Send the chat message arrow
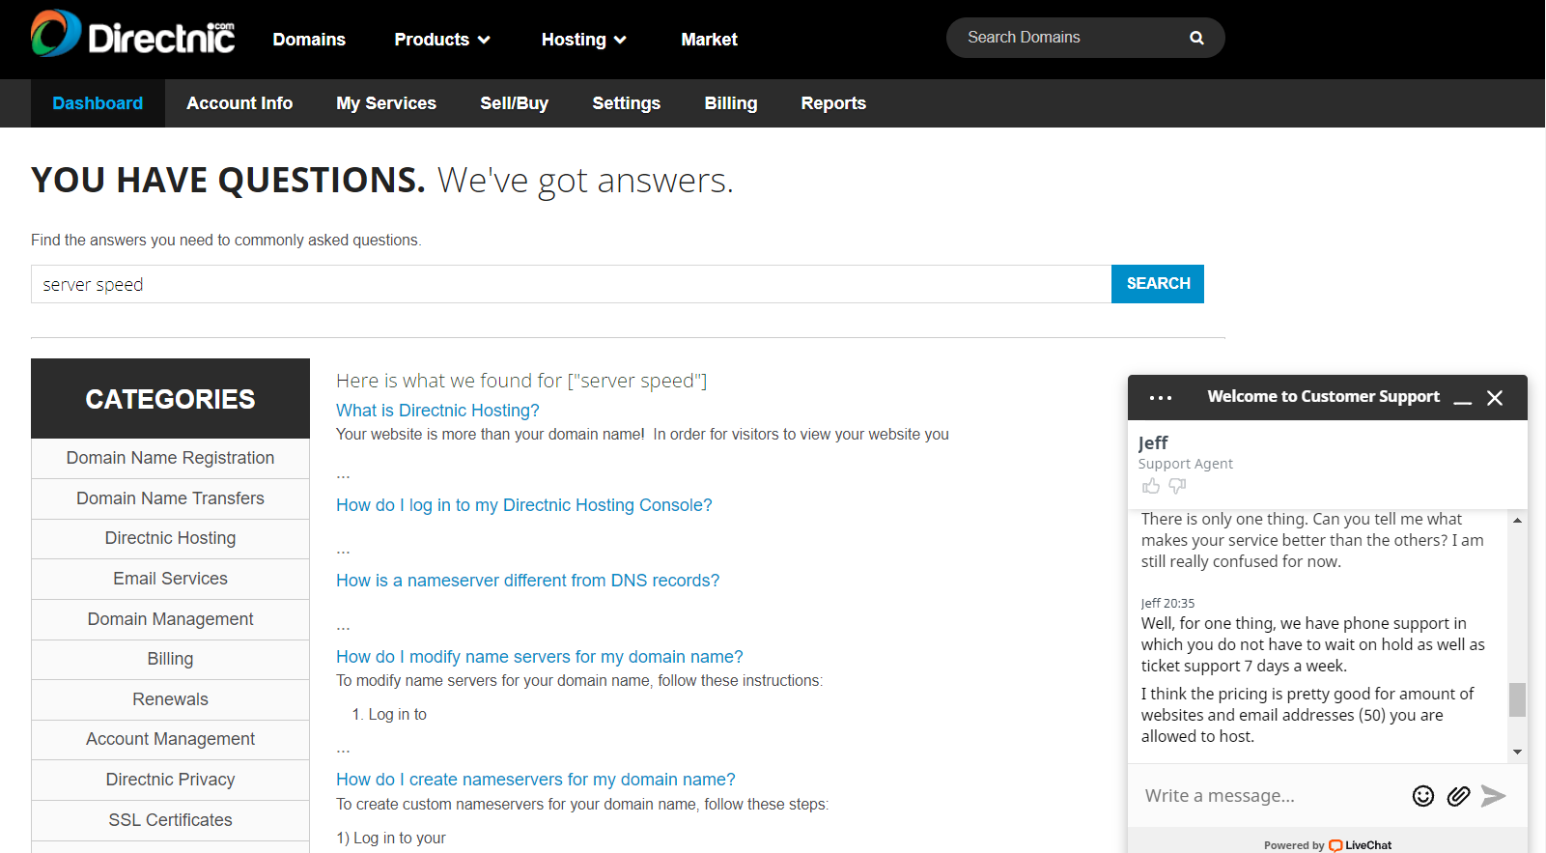This screenshot has height=853, width=1546. coord(1494,795)
